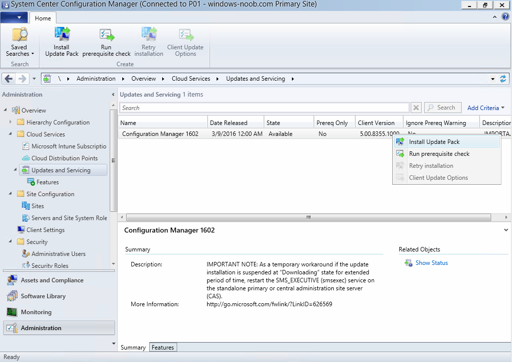Click the horizontal scrollbar of the list
The width and height of the screenshot is (512, 362).
click(x=308, y=217)
